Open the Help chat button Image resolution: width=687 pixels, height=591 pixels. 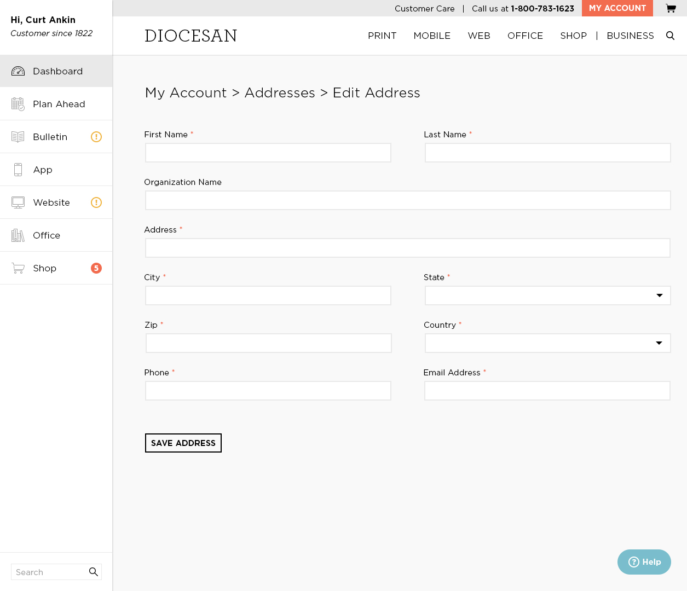tap(644, 562)
